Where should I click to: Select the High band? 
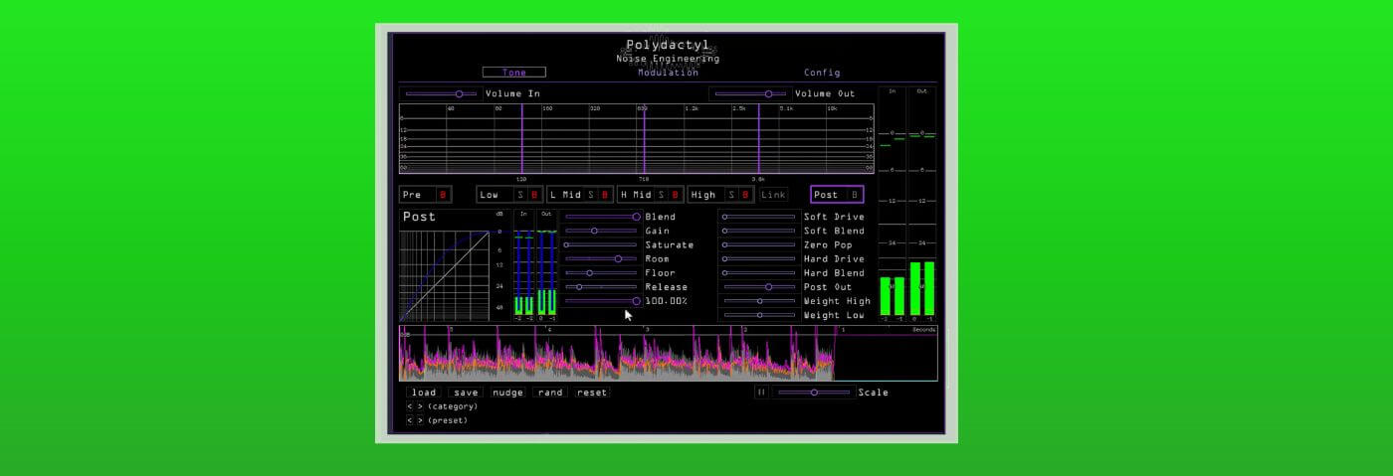(x=705, y=195)
